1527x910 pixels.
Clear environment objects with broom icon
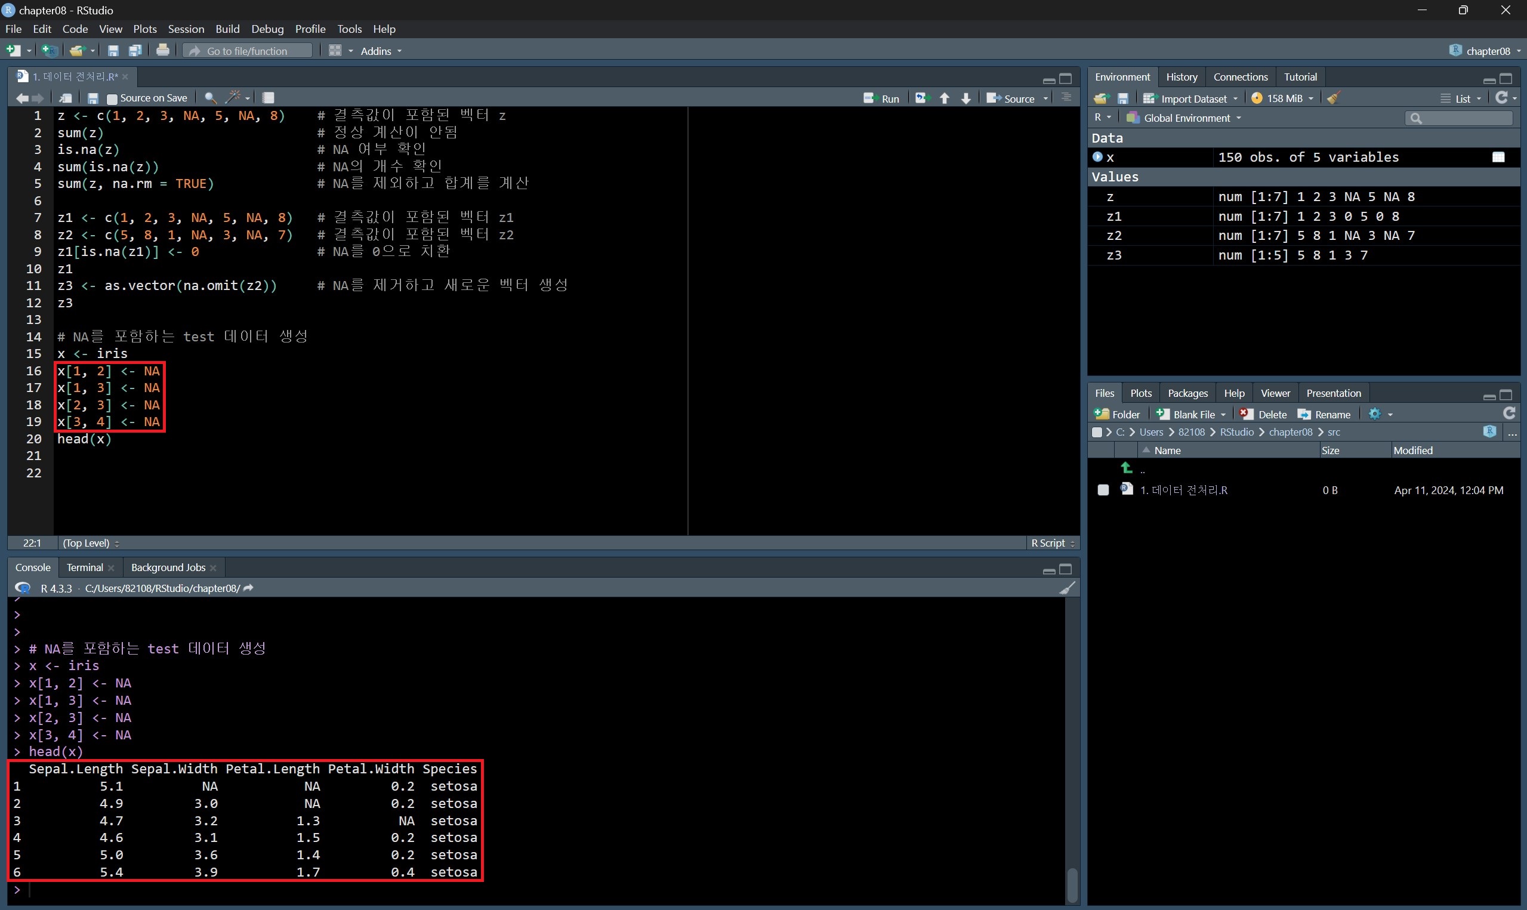click(x=1332, y=98)
